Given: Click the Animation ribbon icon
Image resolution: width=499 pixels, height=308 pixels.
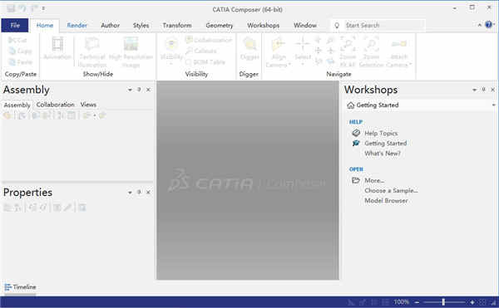Looking at the screenshot, I should 57,45.
